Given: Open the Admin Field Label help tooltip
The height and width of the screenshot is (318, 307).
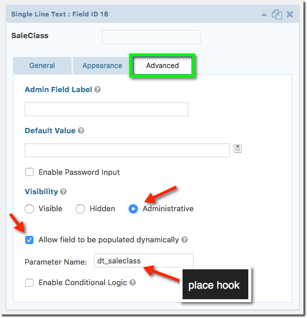Looking at the screenshot, I should click(x=97, y=89).
